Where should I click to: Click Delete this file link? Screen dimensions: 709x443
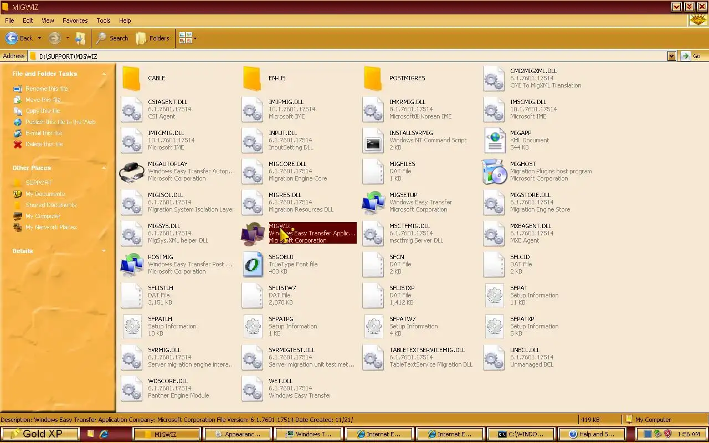[x=44, y=144]
